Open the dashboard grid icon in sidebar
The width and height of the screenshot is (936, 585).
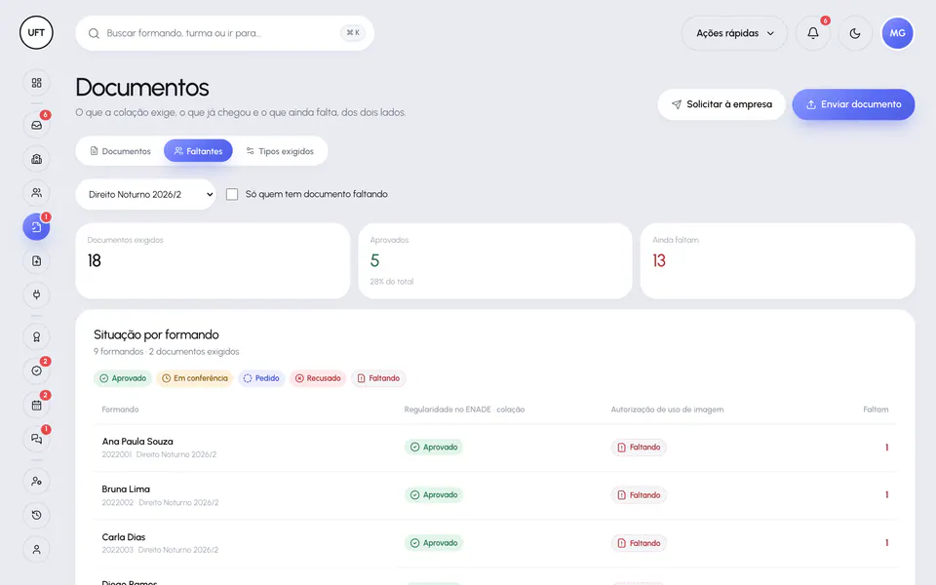(36, 83)
